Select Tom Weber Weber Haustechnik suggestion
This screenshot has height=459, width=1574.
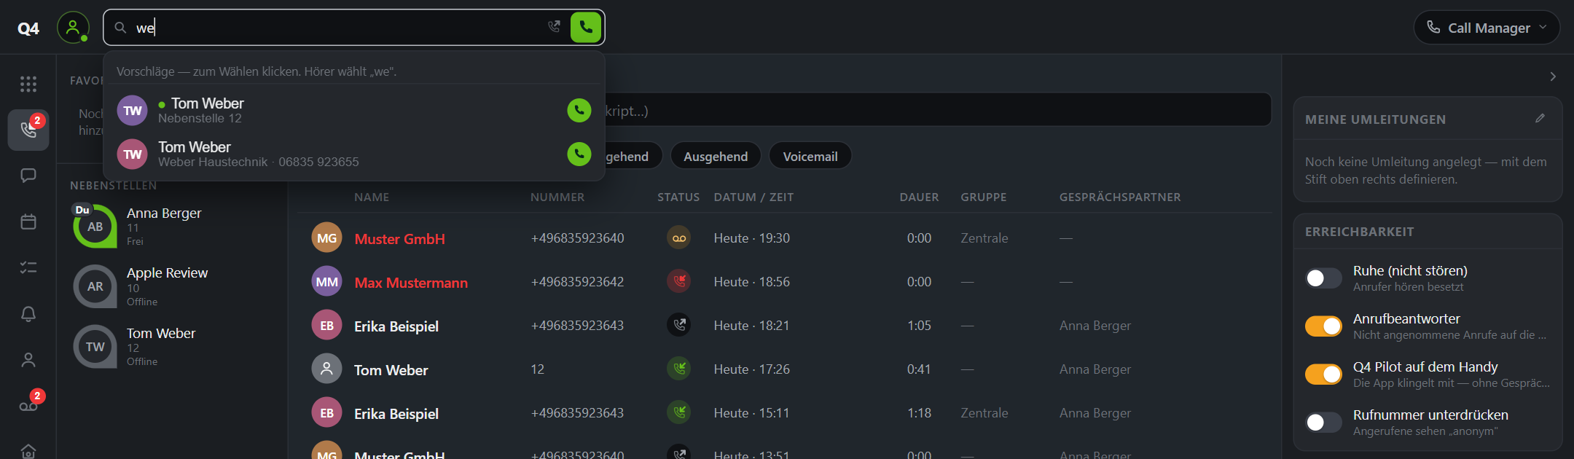pos(354,154)
